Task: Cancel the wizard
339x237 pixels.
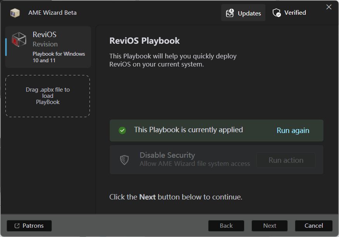Action: pos(314,226)
